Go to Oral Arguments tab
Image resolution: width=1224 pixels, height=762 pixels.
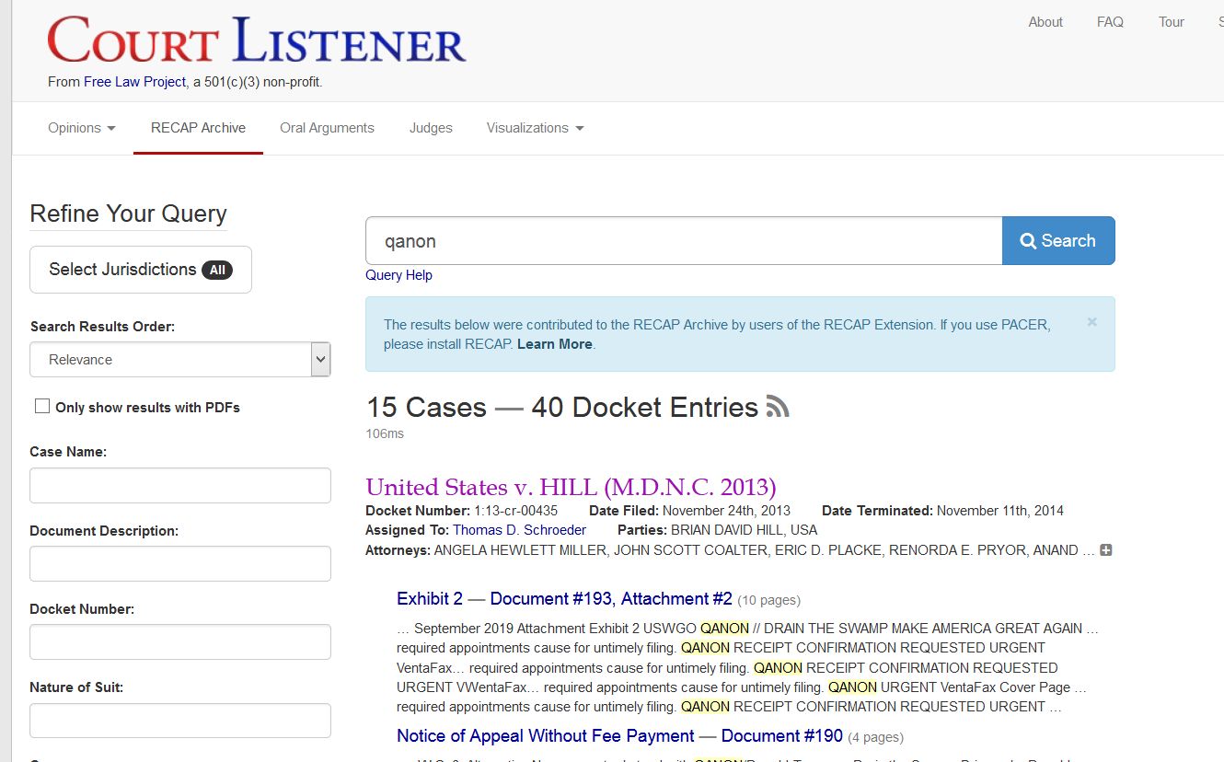tap(327, 128)
